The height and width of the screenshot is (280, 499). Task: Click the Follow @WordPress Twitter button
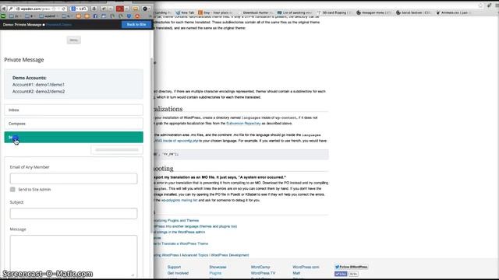tap(352, 267)
